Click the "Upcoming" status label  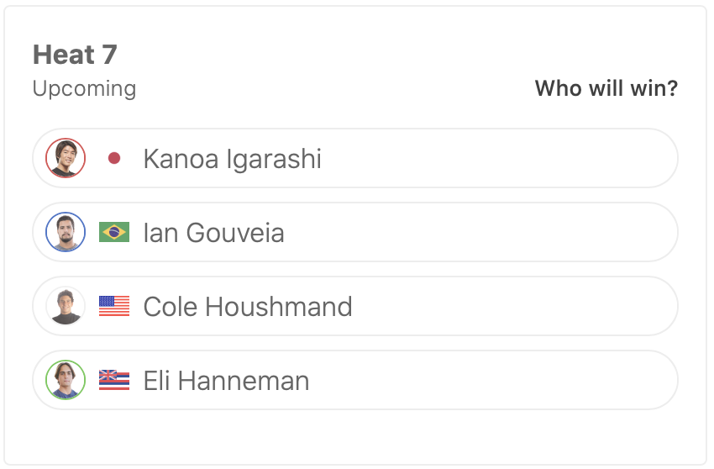pyautogui.click(x=84, y=88)
